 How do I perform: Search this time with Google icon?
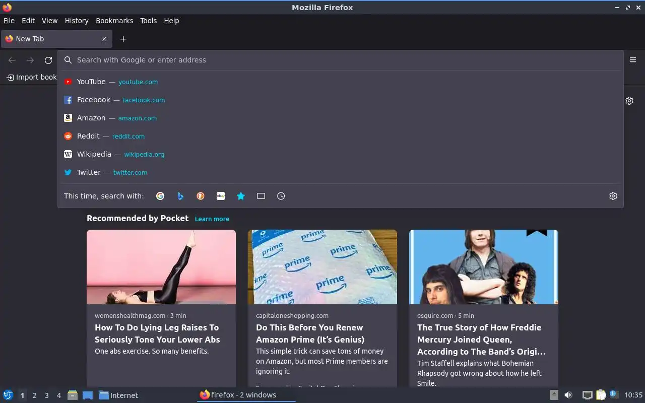pyautogui.click(x=160, y=196)
